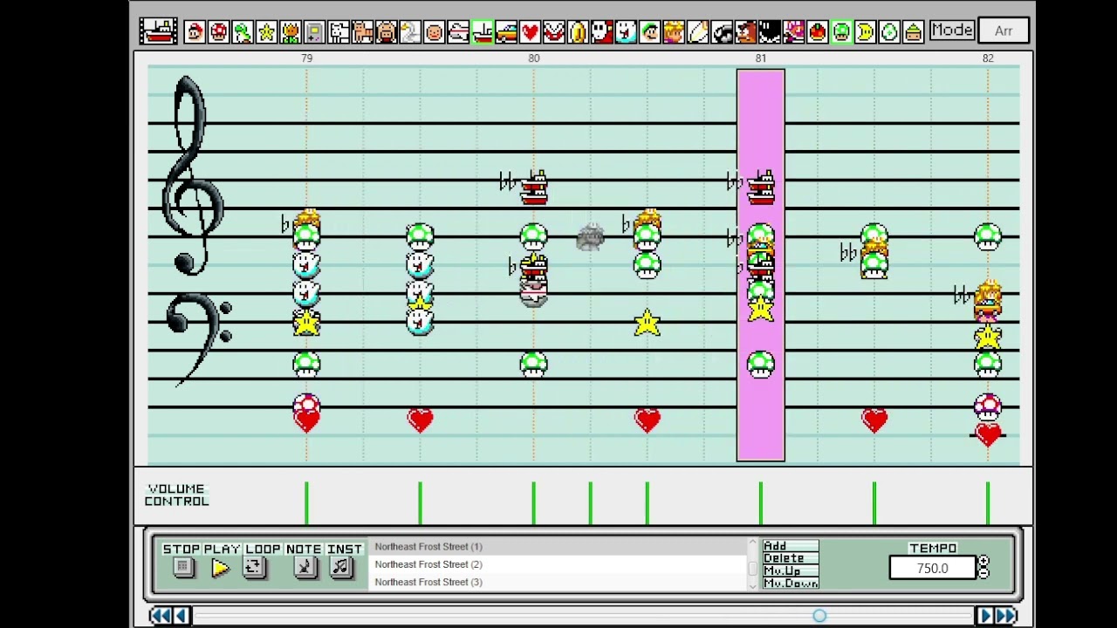Select the Airplane instrument icon
The height and width of the screenshot is (628, 1117).
tap(458, 31)
